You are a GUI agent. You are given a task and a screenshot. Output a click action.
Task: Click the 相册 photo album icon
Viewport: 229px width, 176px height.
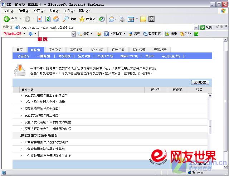(x=167, y=34)
